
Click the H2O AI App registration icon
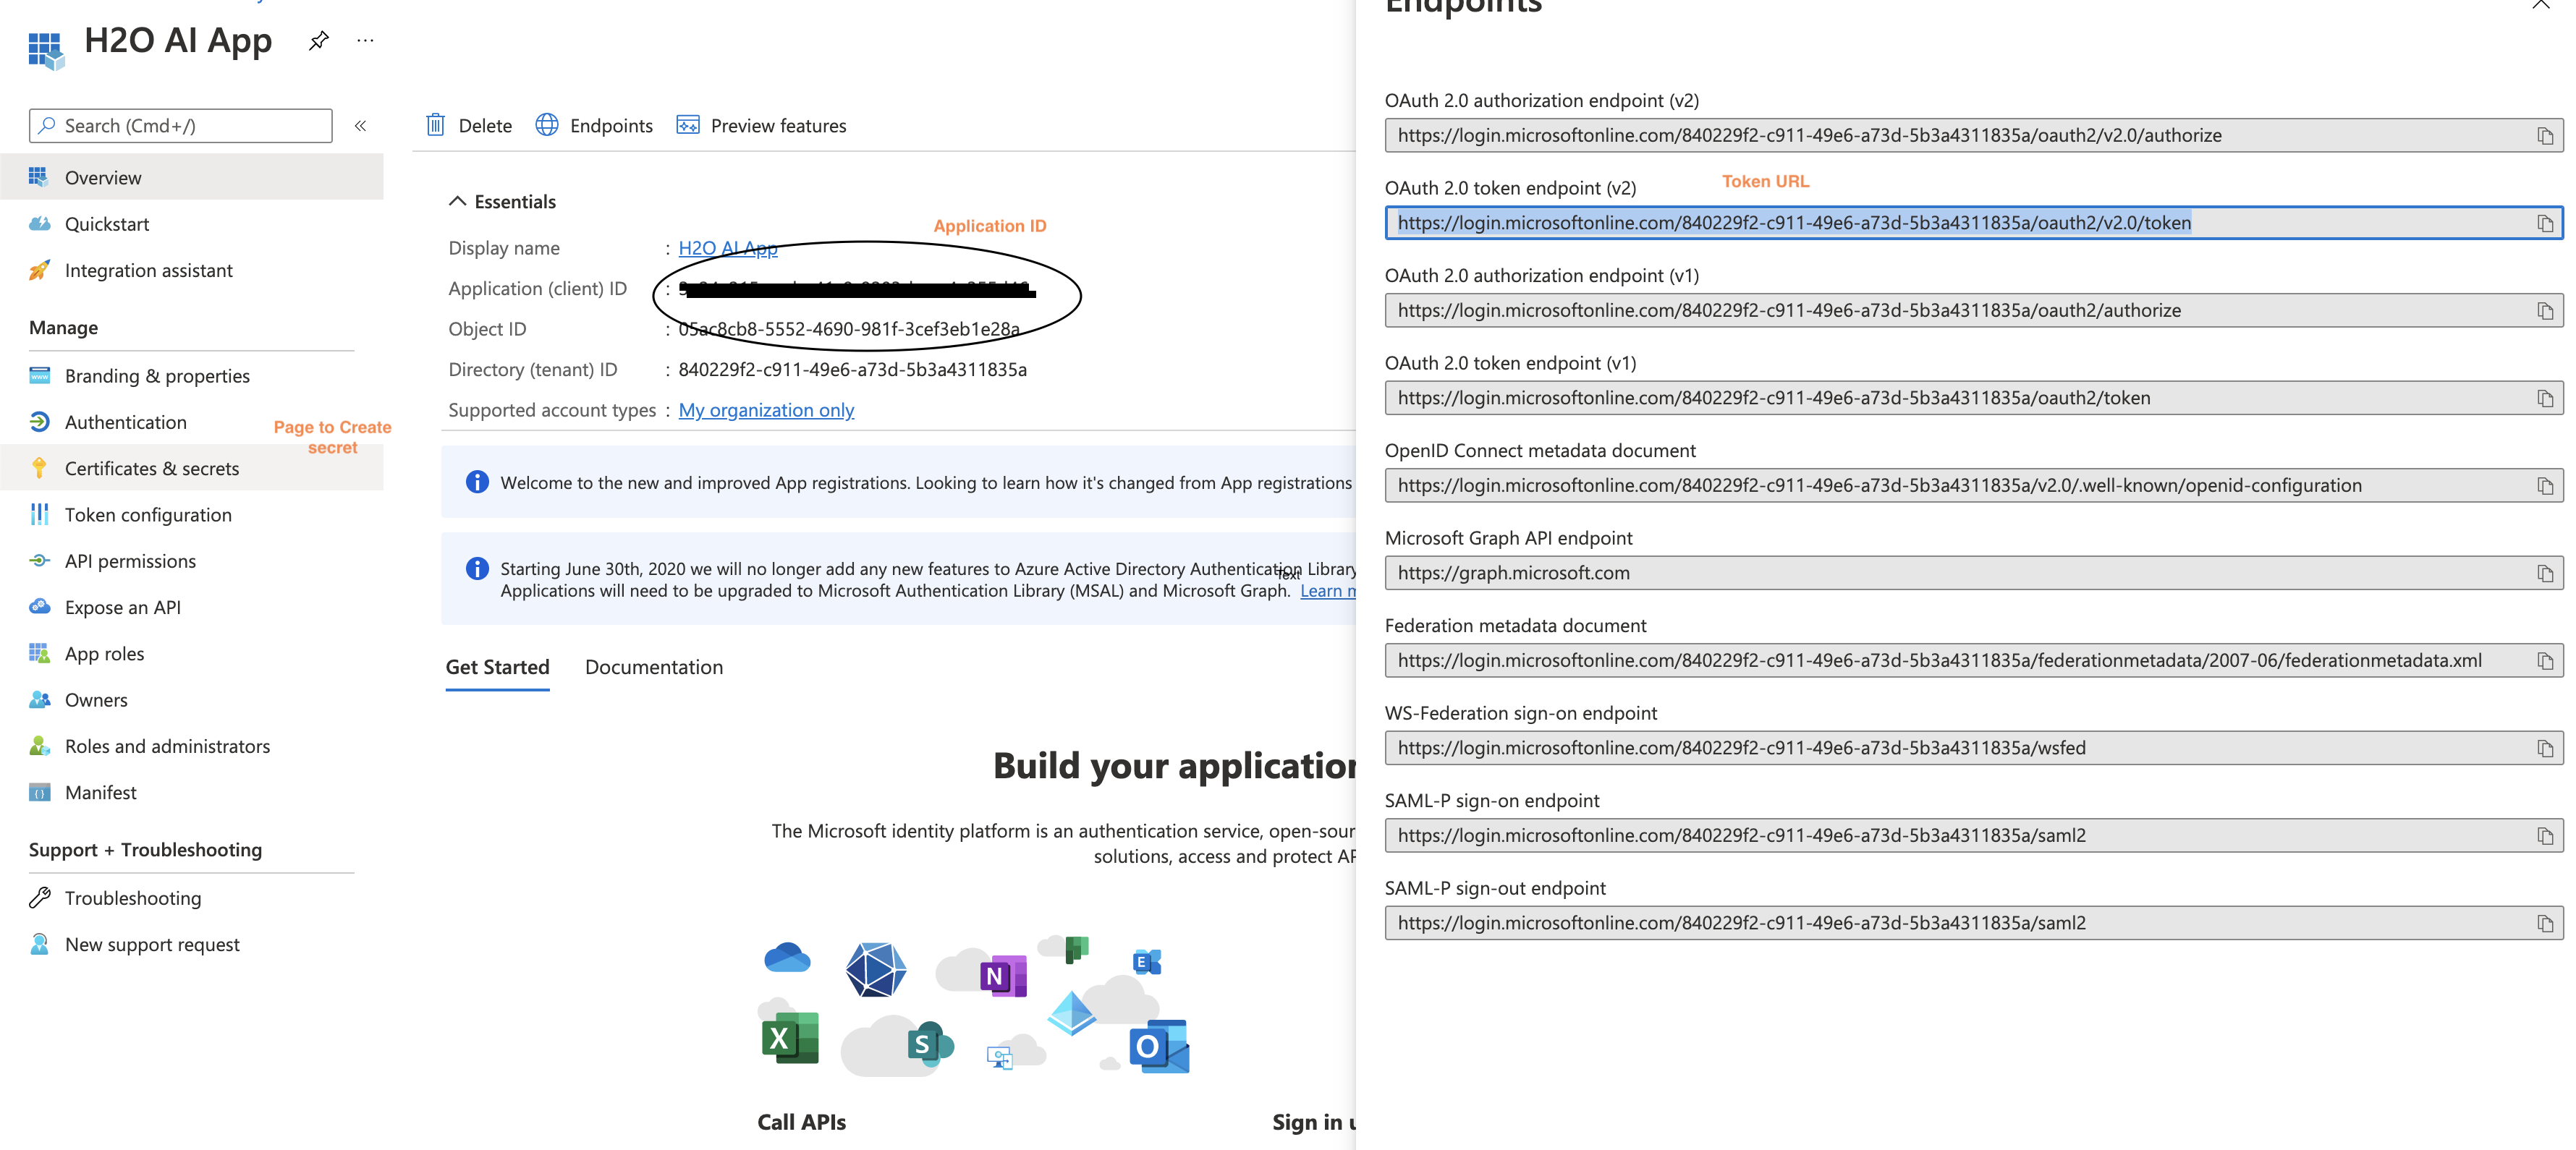coord(46,50)
